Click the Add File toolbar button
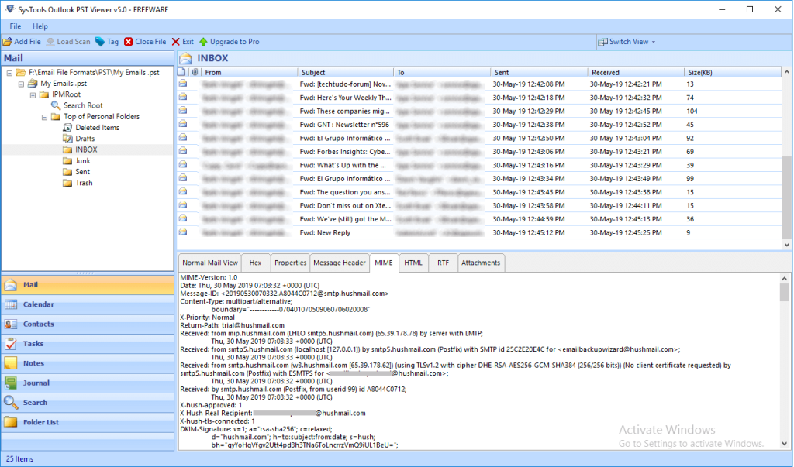 [x=22, y=42]
